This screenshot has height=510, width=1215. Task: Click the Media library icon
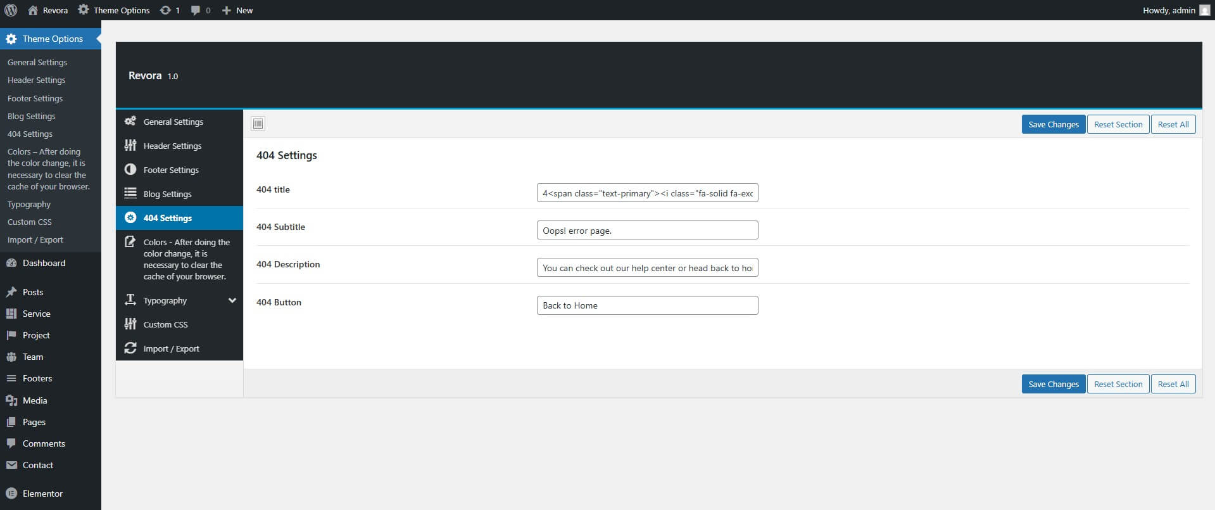[11, 400]
